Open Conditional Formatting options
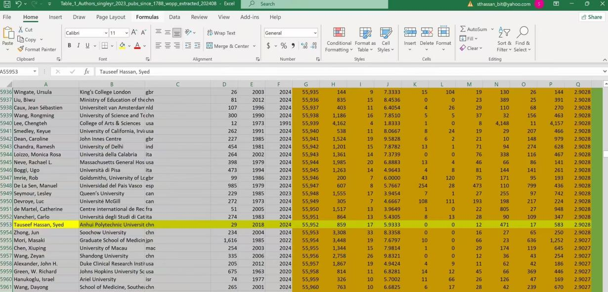Image resolution: width=608 pixels, height=292 pixels. pos(339,39)
